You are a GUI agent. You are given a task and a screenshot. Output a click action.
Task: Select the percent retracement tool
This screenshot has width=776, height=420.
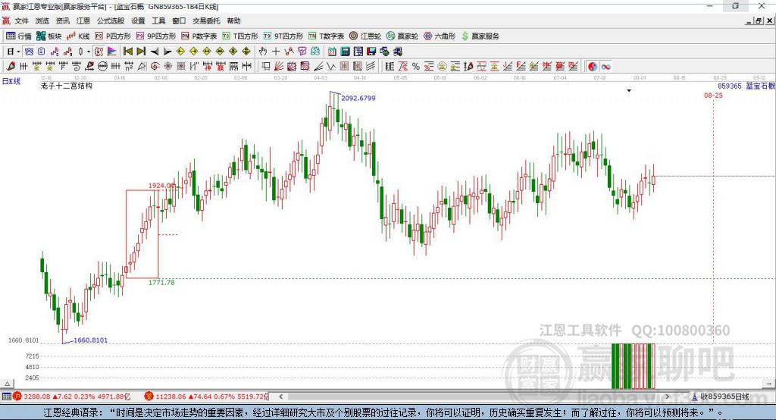coord(416,67)
